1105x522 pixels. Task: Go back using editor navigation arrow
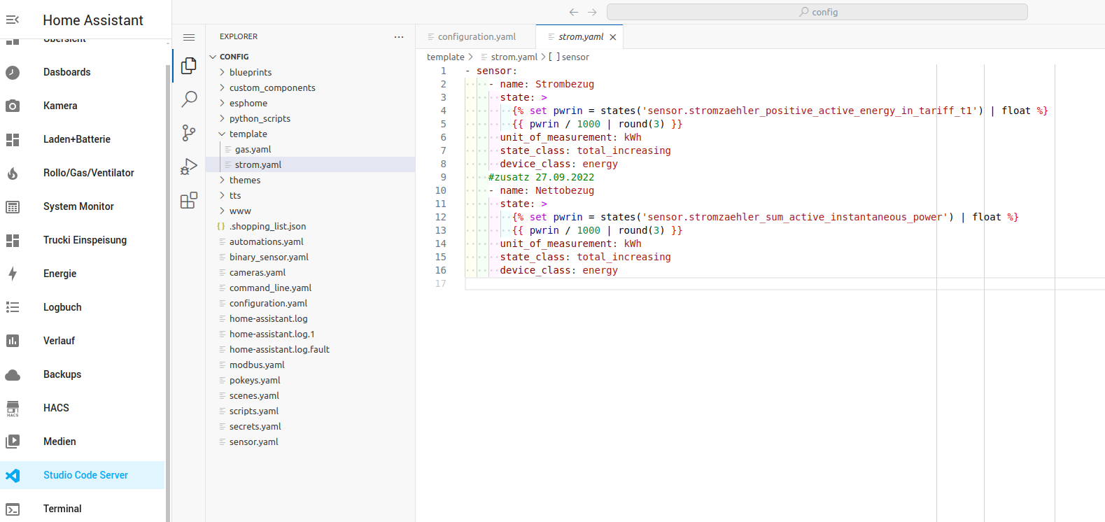point(574,12)
